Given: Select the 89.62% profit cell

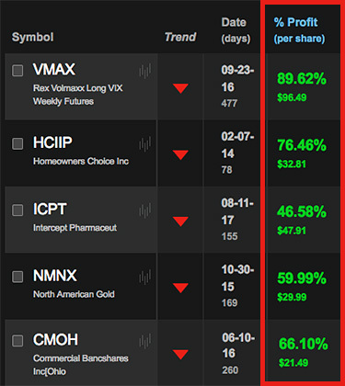Looking at the screenshot, I should click(x=302, y=79).
